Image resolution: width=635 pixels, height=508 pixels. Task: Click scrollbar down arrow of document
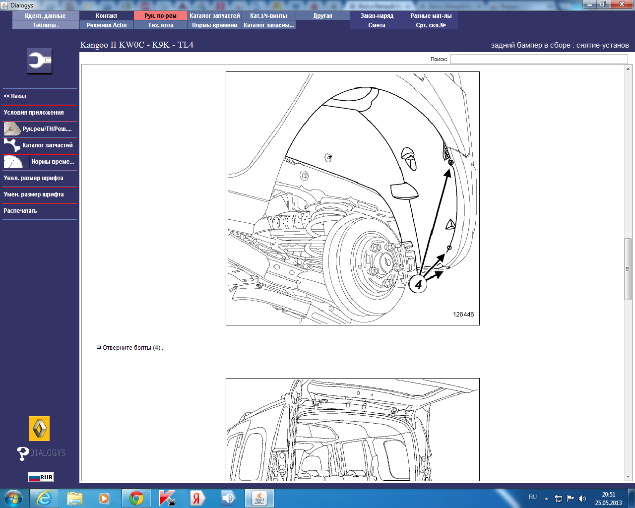[628, 477]
